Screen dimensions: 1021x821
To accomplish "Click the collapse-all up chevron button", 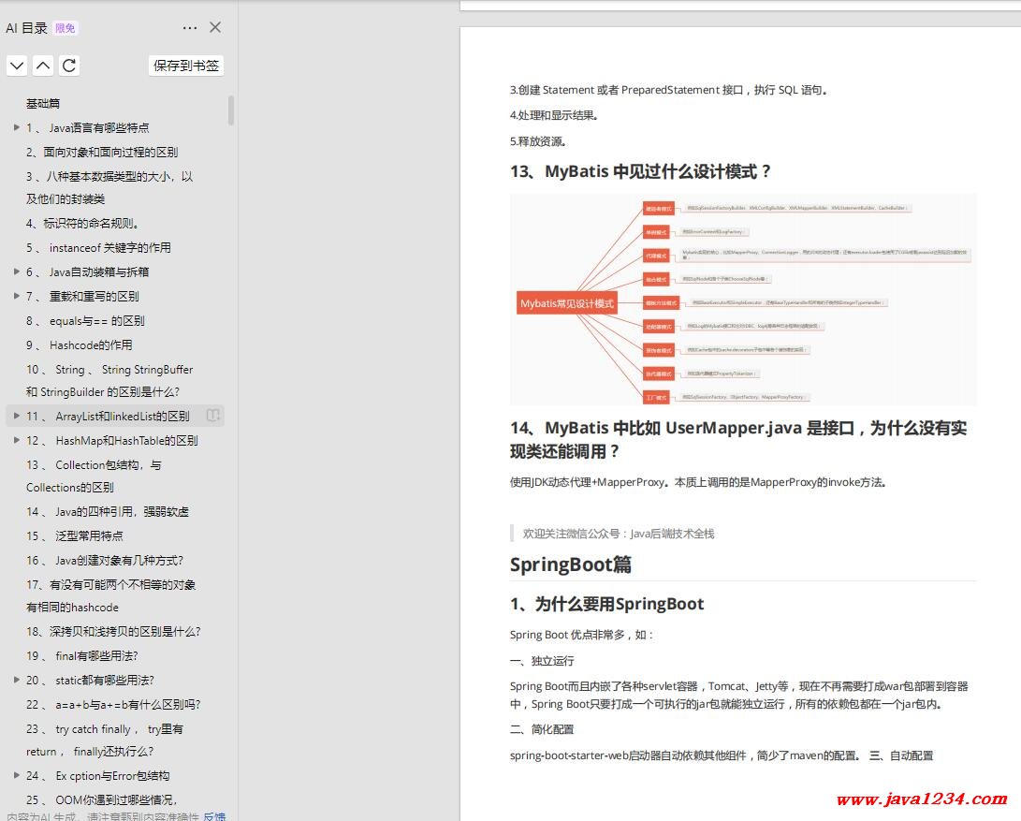I will (43, 66).
